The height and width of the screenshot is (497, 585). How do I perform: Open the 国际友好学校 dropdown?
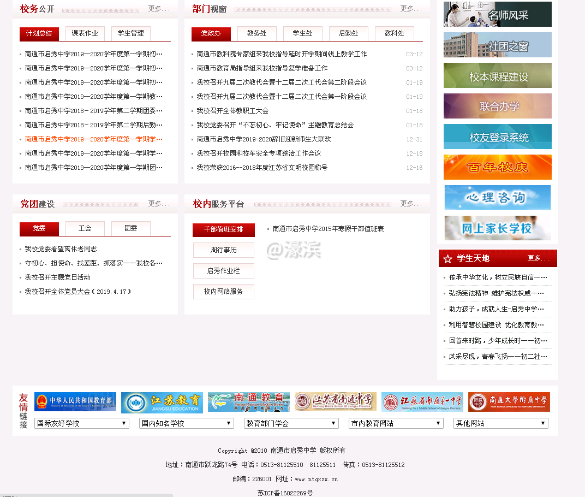81,423
